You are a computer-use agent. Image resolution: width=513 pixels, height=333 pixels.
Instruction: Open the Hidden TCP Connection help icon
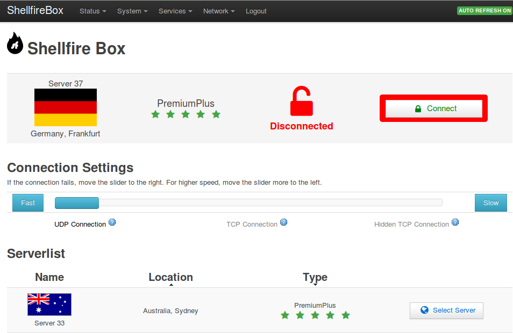(x=455, y=222)
